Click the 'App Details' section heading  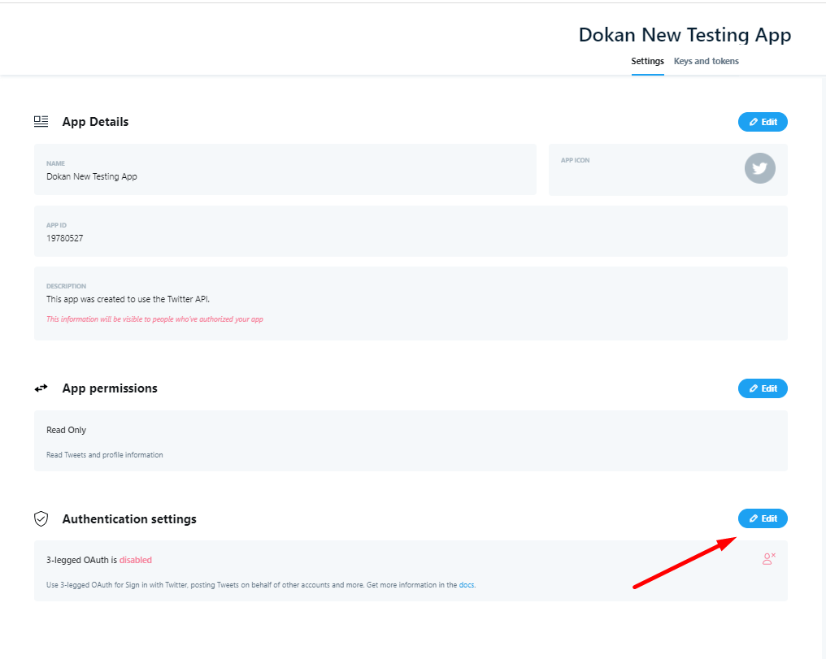(x=95, y=122)
